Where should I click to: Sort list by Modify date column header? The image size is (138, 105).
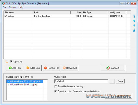click(x=117, y=13)
